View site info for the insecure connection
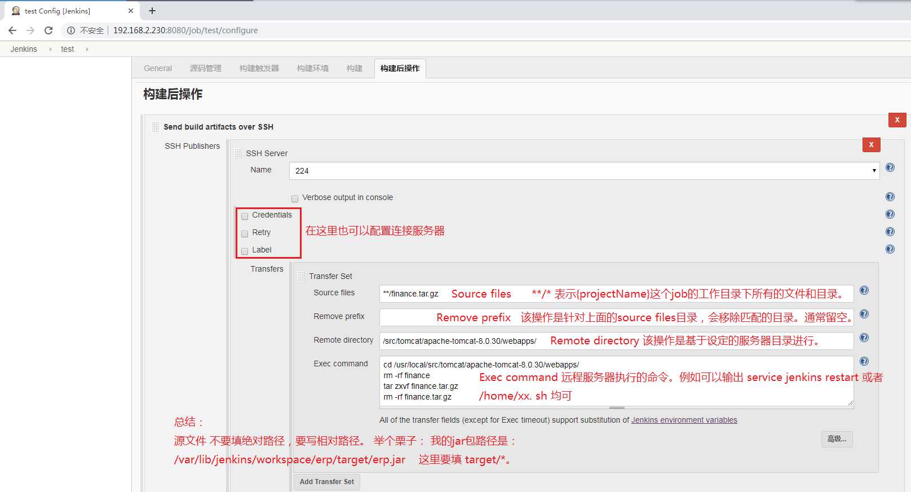Image resolution: width=911 pixels, height=492 pixels. pyautogui.click(x=71, y=30)
